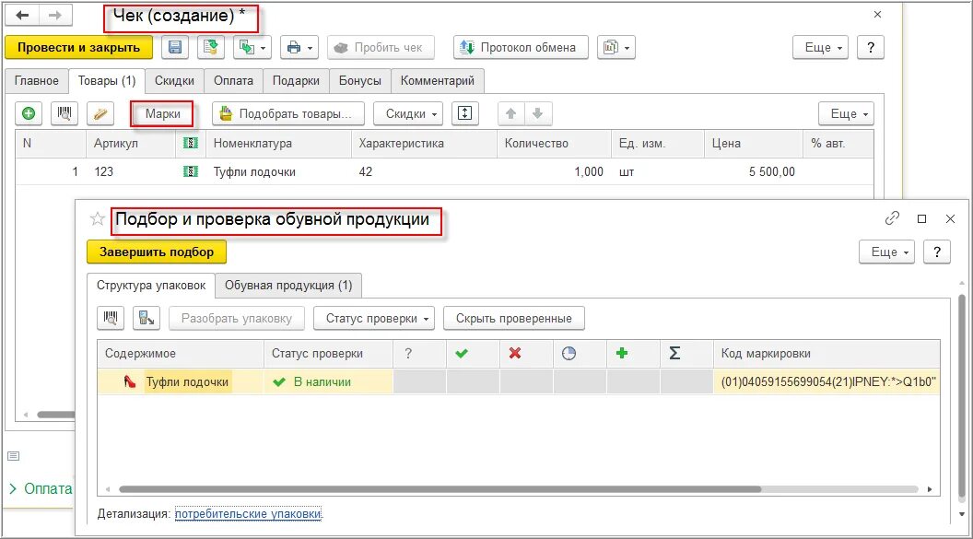This screenshot has width=973, height=539.
Task: Select the Туфли лодочки cell in goods table
Action: tap(278, 171)
